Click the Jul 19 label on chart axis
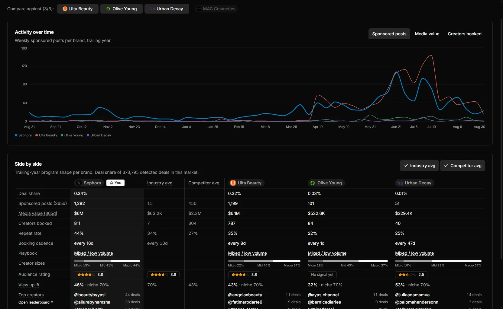 [x=431, y=127]
